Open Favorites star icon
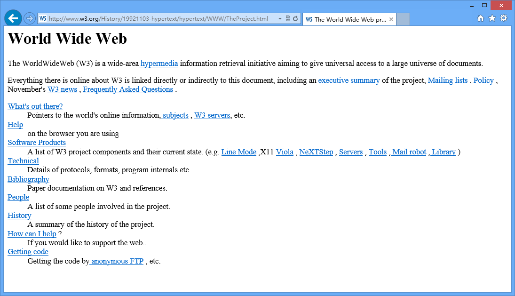Viewport: 515px width, 296px height. tap(492, 18)
